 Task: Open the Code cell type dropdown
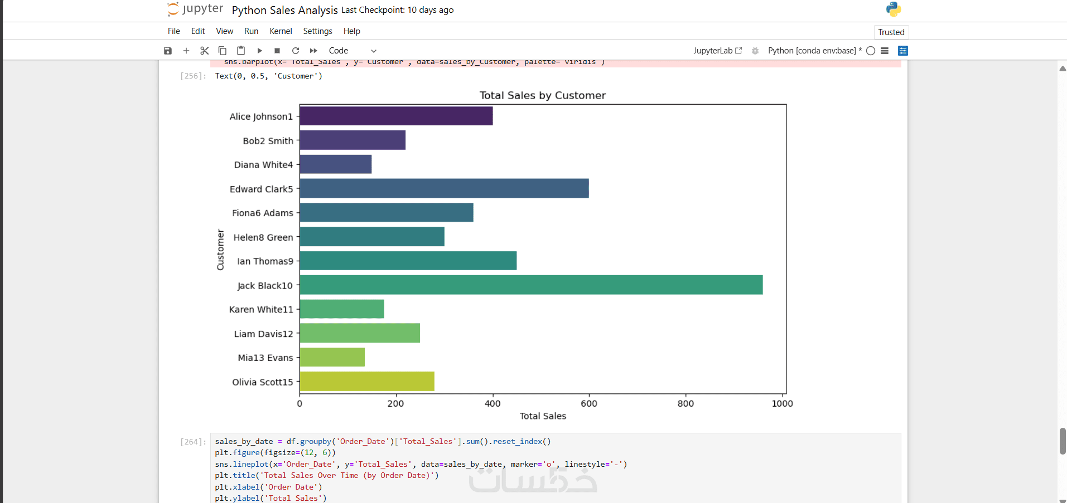click(353, 51)
